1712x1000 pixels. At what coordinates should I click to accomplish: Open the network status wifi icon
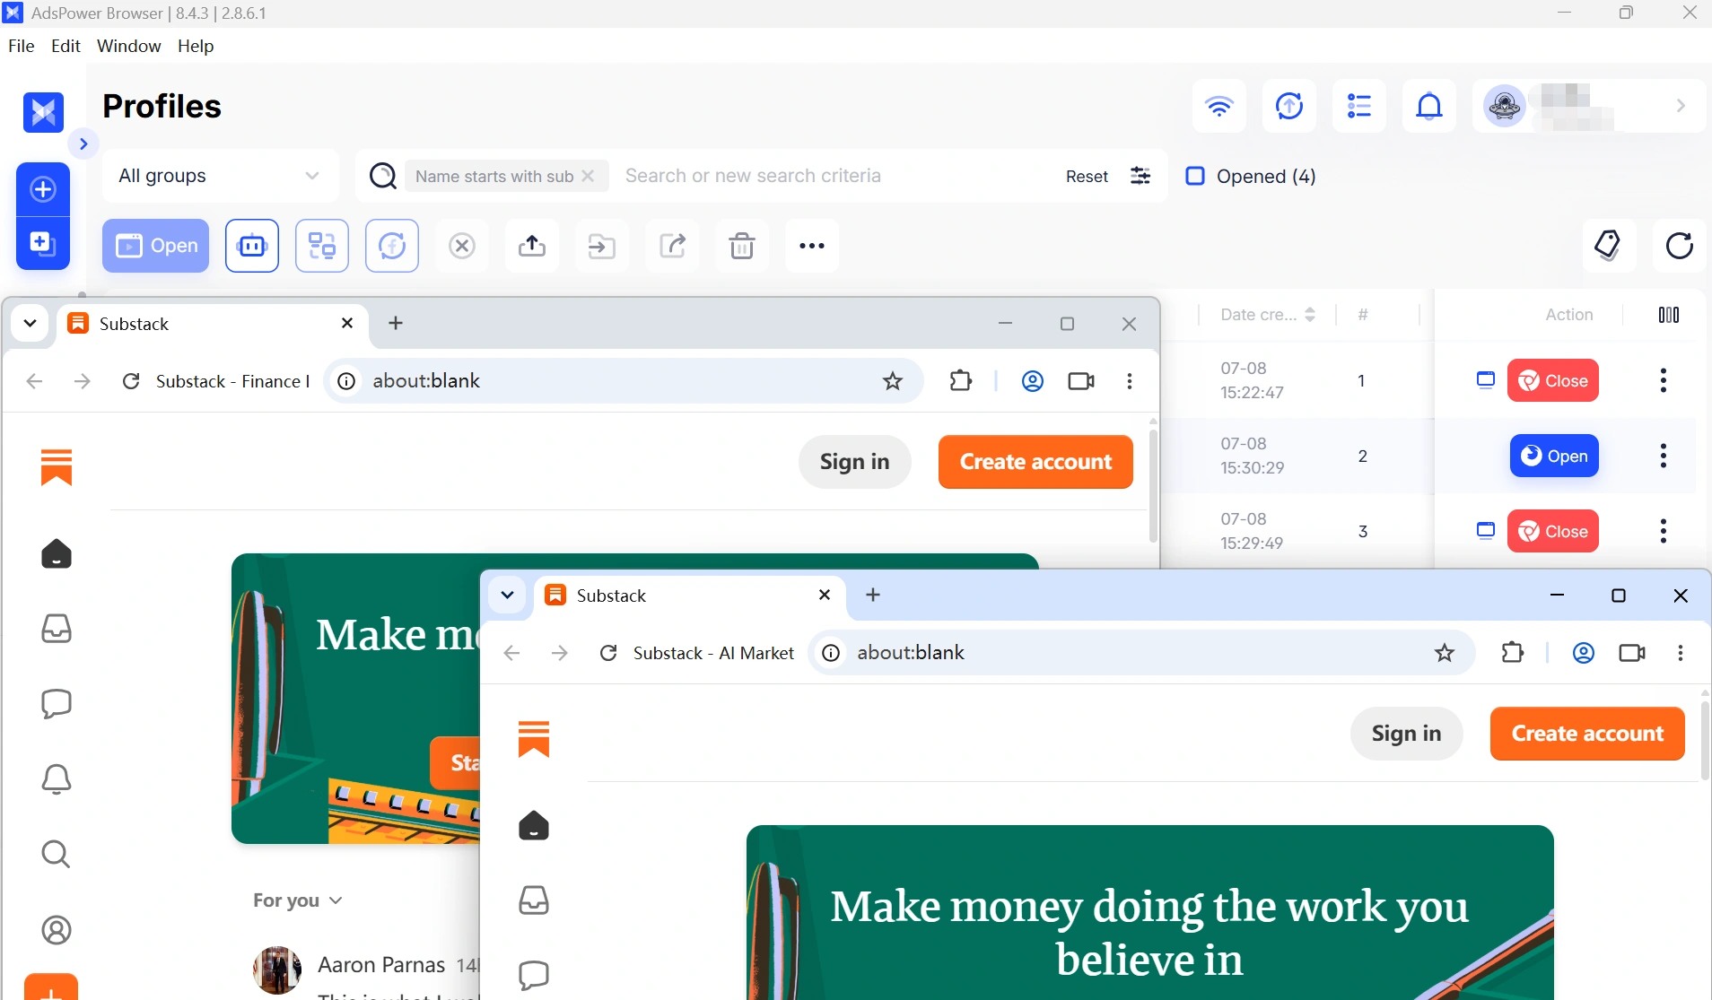pyautogui.click(x=1218, y=106)
